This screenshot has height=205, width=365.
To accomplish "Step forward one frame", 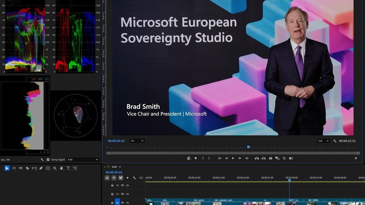I will tap(240, 158).
